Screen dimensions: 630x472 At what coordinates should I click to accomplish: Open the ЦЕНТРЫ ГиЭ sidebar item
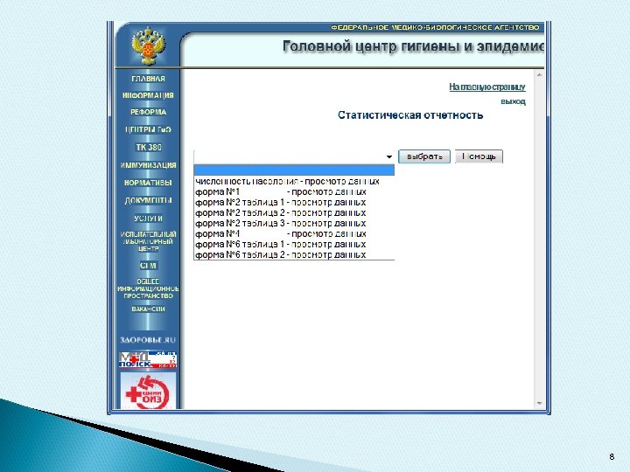tap(148, 129)
